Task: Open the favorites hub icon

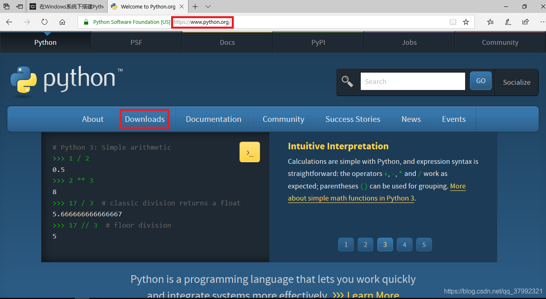Action: [x=490, y=22]
